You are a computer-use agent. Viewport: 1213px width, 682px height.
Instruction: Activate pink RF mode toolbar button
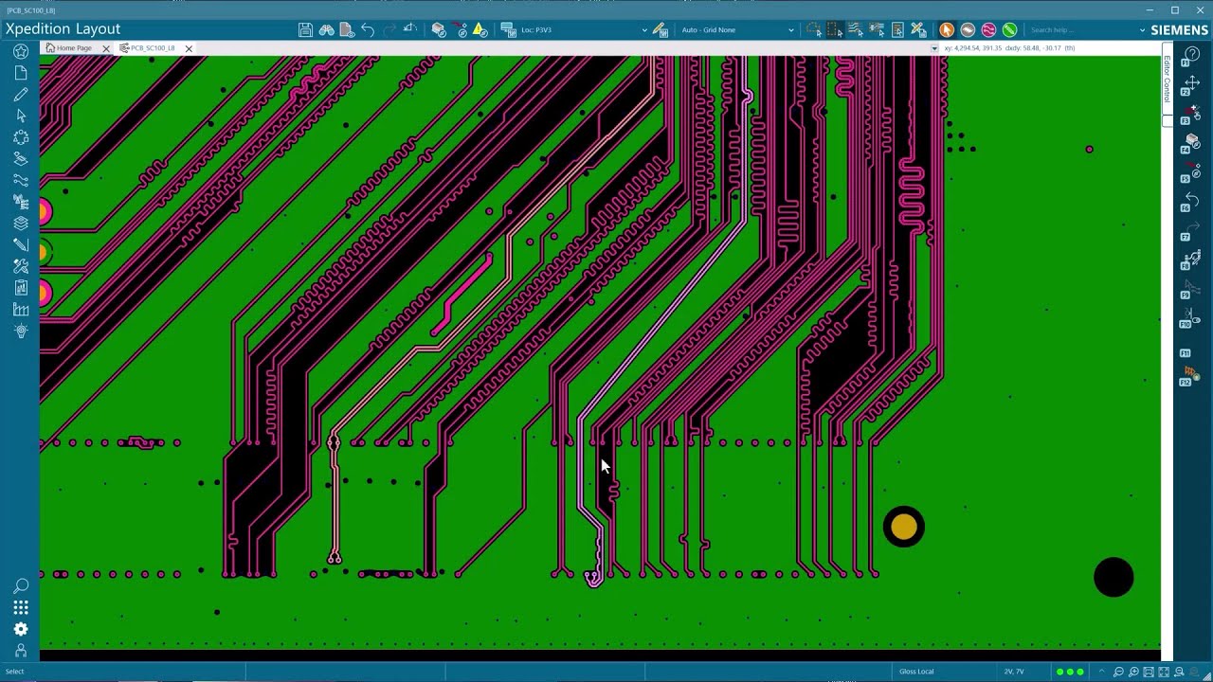coord(988,30)
